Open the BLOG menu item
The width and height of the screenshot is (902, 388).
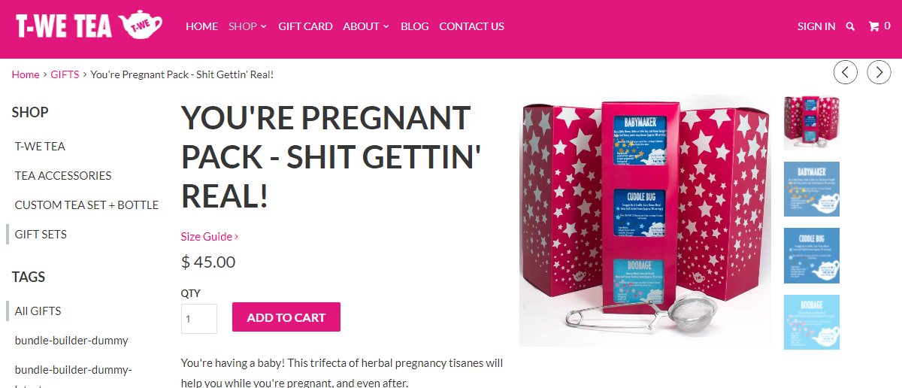pos(415,26)
